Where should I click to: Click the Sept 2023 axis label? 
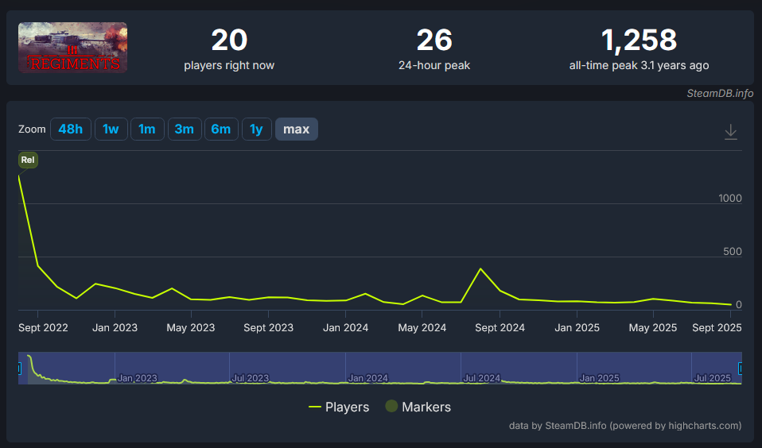pyautogui.click(x=268, y=327)
